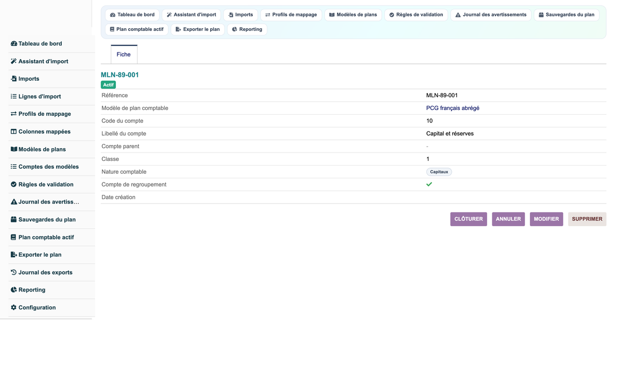The height and width of the screenshot is (382, 618).
Task: Click the SUPPRIMER button
Action: coord(587,219)
